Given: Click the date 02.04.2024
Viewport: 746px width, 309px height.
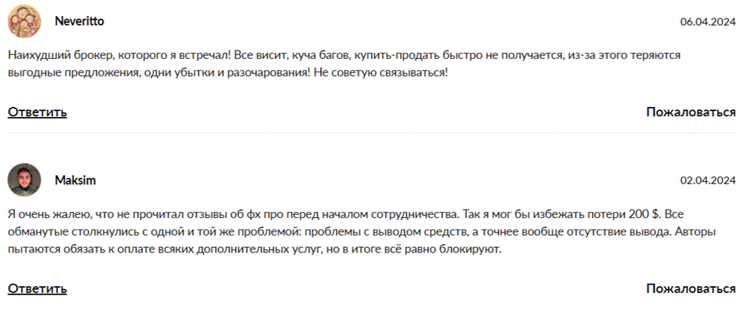Looking at the screenshot, I should coord(708,181).
